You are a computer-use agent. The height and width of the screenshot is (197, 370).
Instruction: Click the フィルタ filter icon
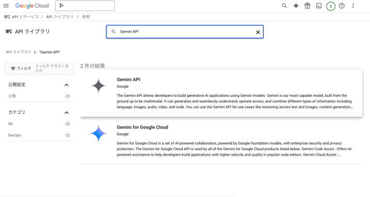13,68
